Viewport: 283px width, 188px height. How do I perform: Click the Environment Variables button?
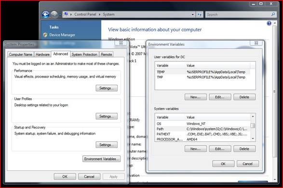coord(101,159)
